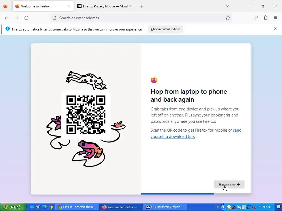Close the Welcome to Firefox tab
This screenshot has width=282, height=211.
pyautogui.click(x=69, y=6)
